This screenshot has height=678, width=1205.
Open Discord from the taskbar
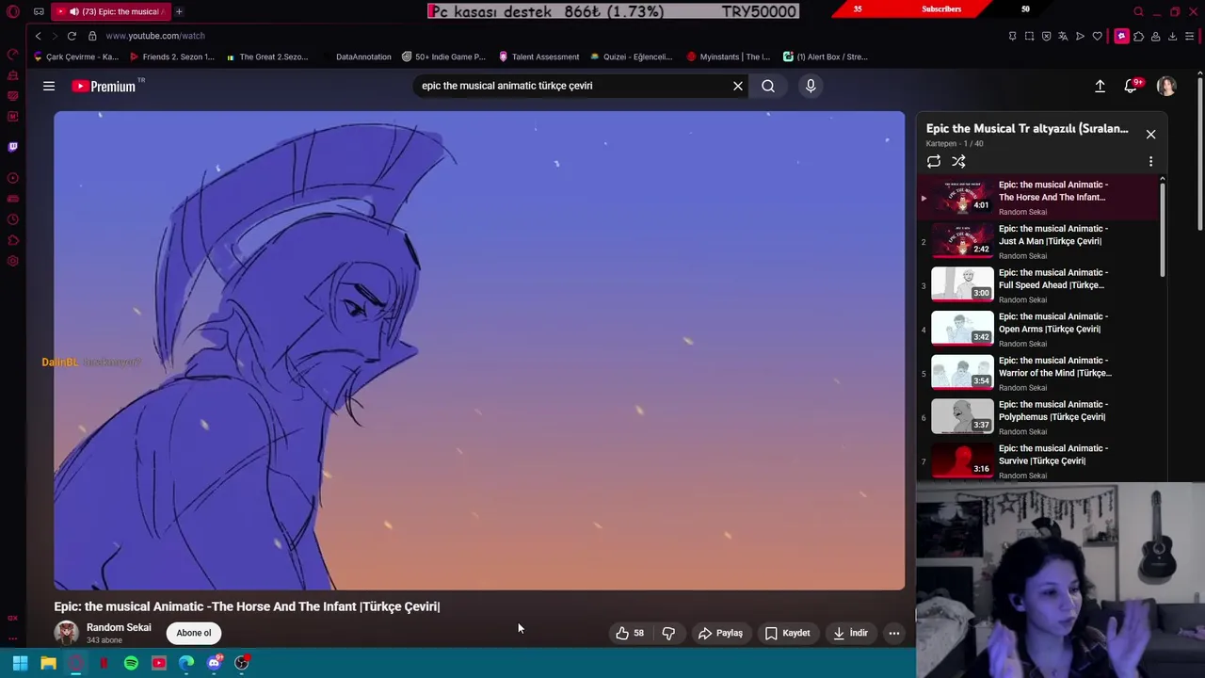coord(215,663)
